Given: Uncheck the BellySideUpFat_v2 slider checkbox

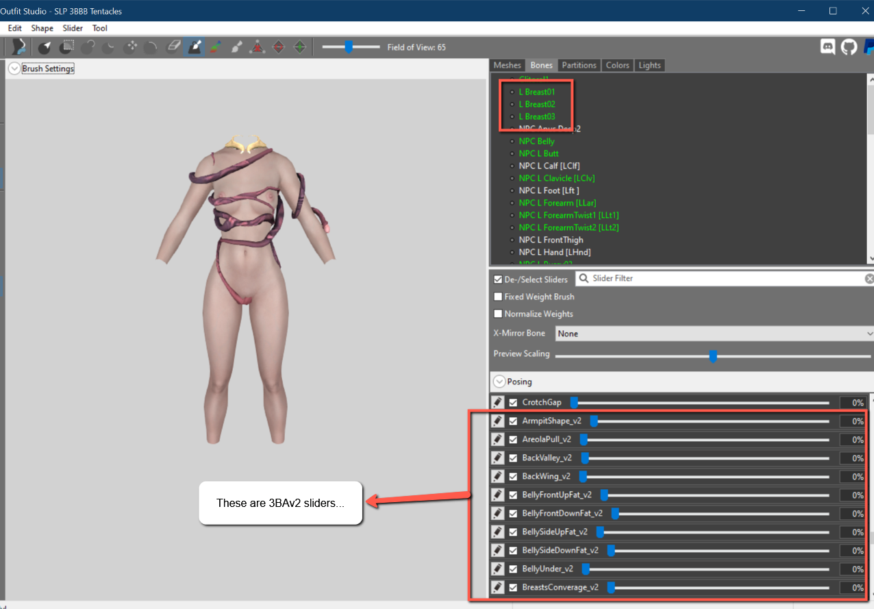Looking at the screenshot, I should point(513,532).
